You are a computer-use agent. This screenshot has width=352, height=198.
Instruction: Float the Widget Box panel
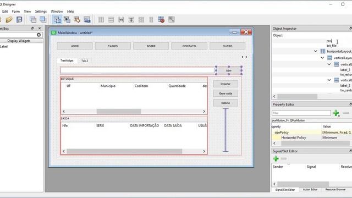coord(32,28)
